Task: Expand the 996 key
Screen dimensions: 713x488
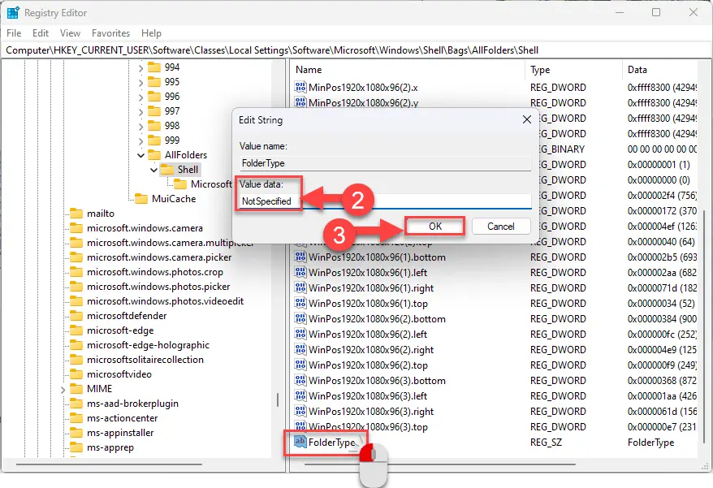Action: click(x=140, y=97)
